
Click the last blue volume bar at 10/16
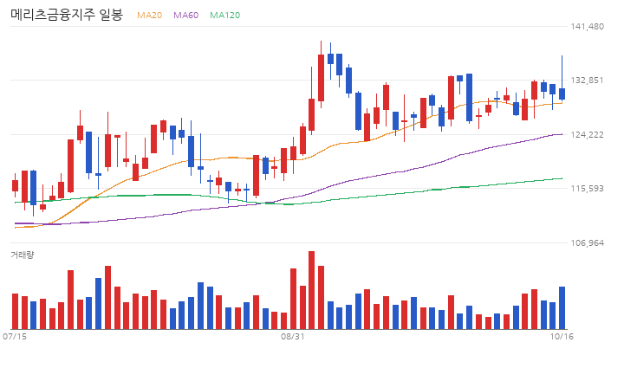pyautogui.click(x=562, y=307)
